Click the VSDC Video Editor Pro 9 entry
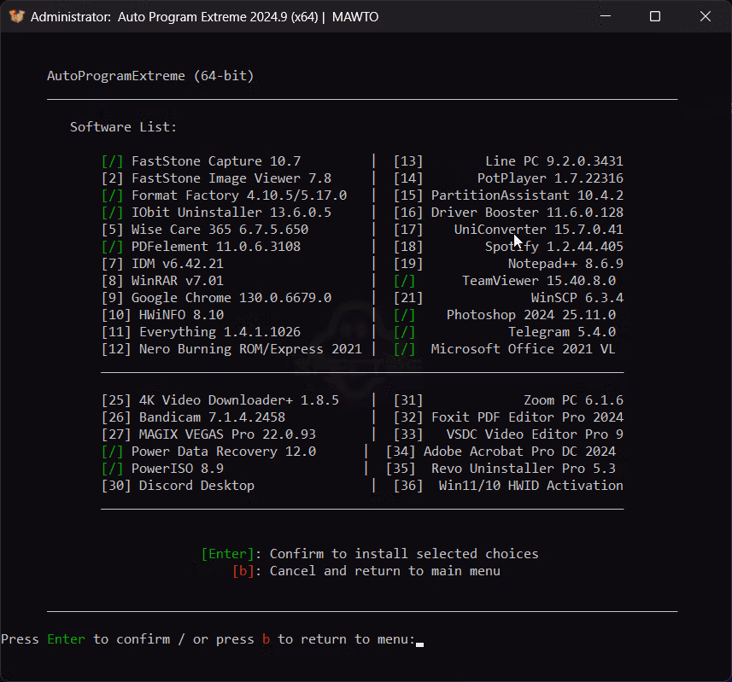The image size is (732, 682). pos(508,434)
